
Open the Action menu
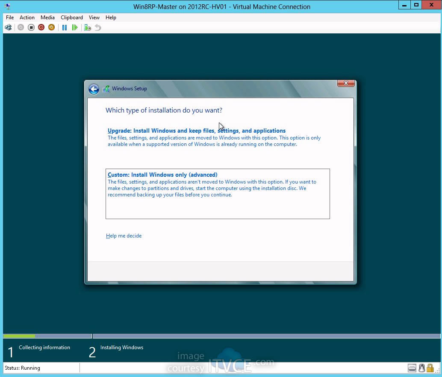pyautogui.click(x=27, y=18)
